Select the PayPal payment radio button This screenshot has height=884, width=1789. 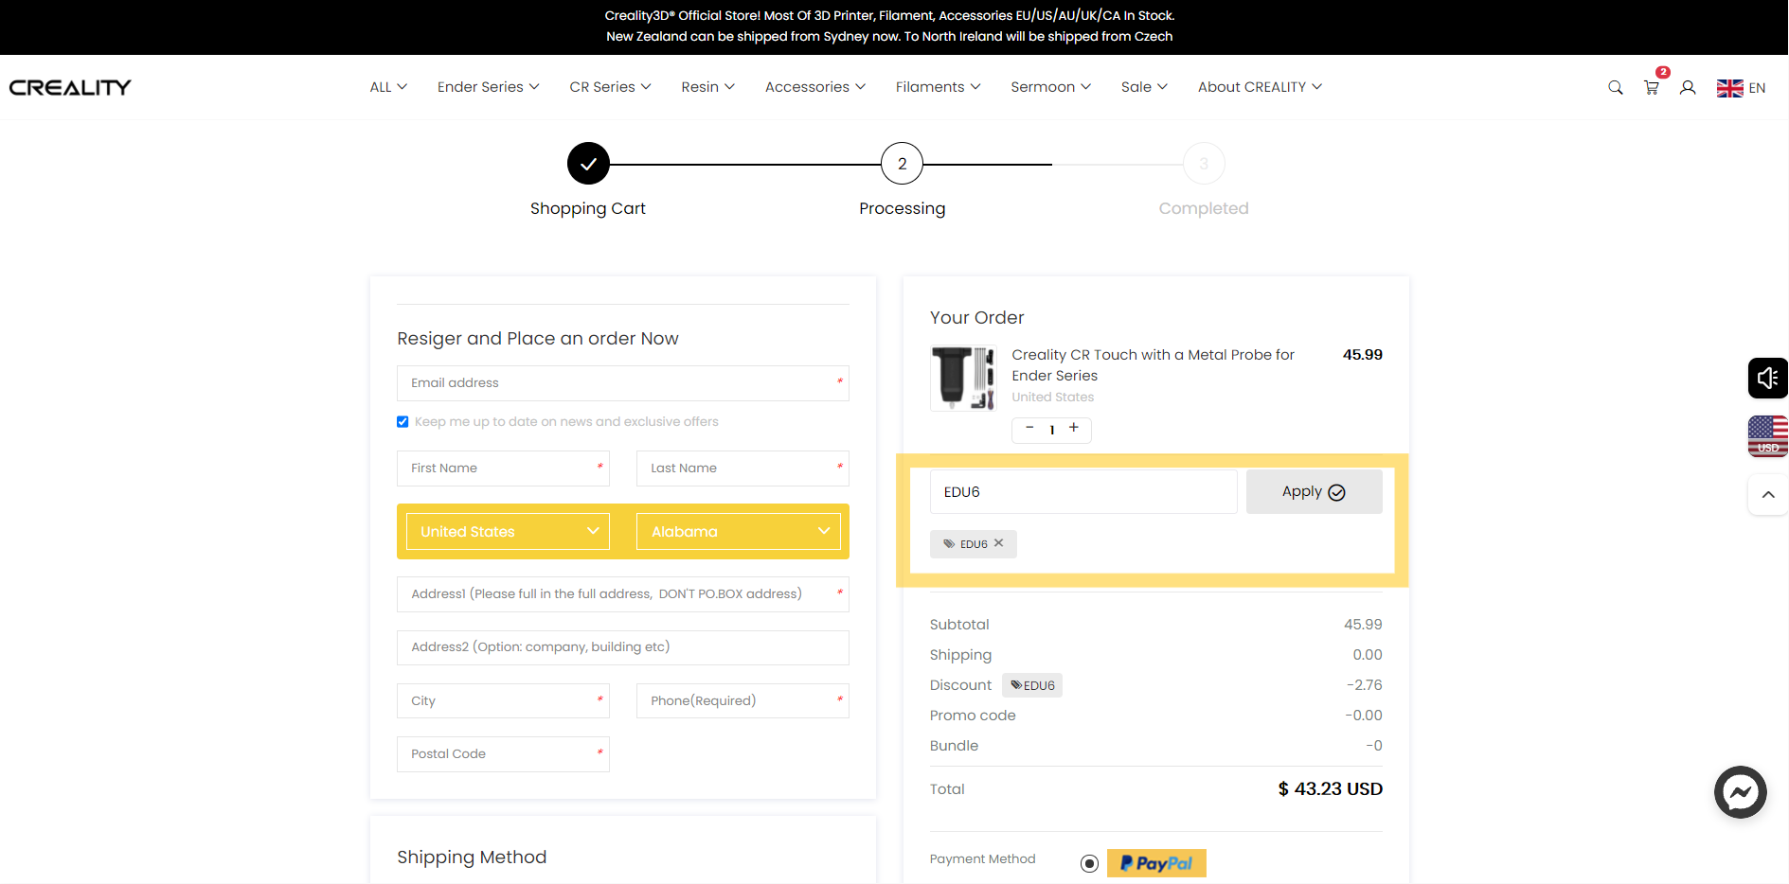(x=1089, y=863)
